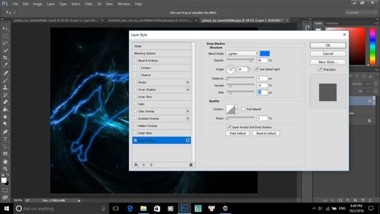380x214 pixels.
Task: Select the Horizontal Type tool
Action: point(5,139)
